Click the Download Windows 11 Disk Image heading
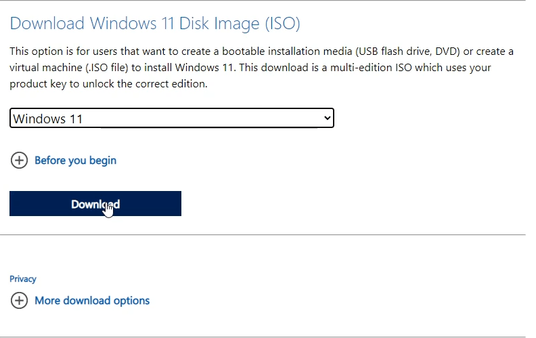The height and width of the screenshot is (338, 536). pyautogui.click(x=155, y=24)
